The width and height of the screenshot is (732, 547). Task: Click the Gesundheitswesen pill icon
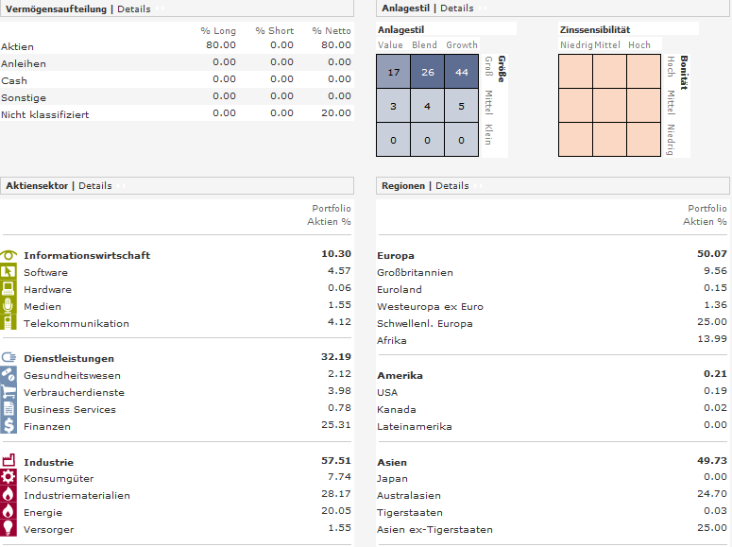[8, 375]
